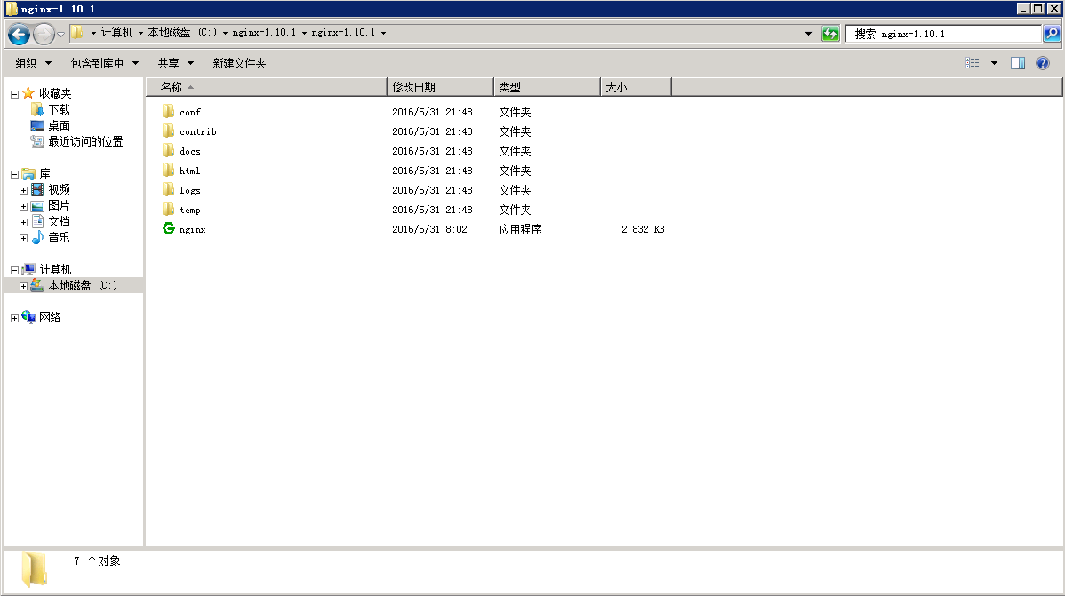
Task: Click the 库 libraries icon in tree
Action: pyautogui.click(x=28, y=174)
